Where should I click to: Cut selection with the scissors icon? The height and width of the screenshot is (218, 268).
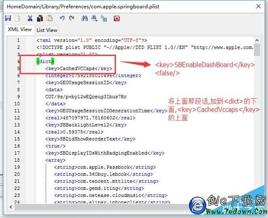30,18
